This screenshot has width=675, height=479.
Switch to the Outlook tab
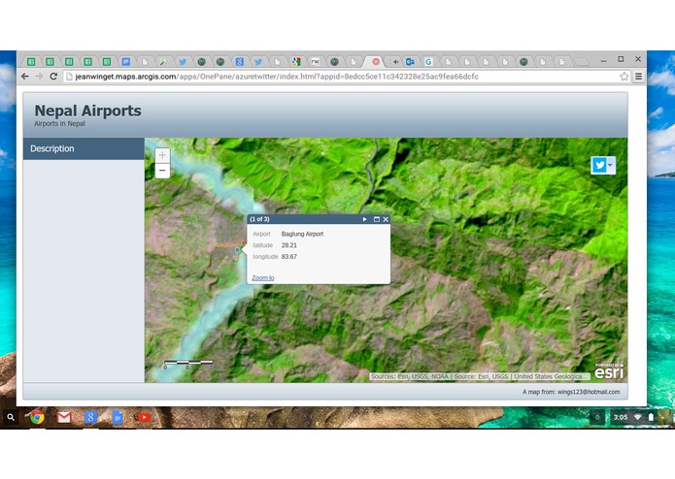pyautogui.click(x=410, y=62)
